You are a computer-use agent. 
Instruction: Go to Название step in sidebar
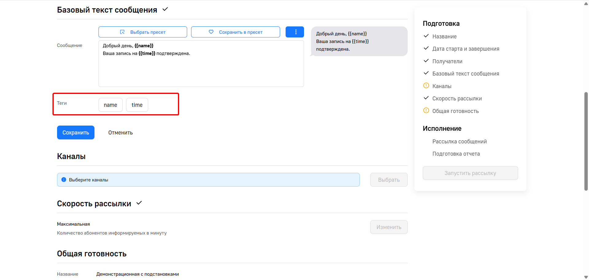[444, 37]
